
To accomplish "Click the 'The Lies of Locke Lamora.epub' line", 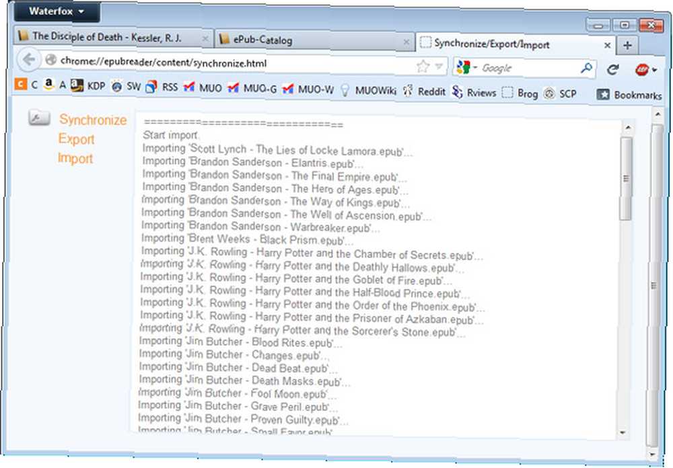I will tap(277, 150).
